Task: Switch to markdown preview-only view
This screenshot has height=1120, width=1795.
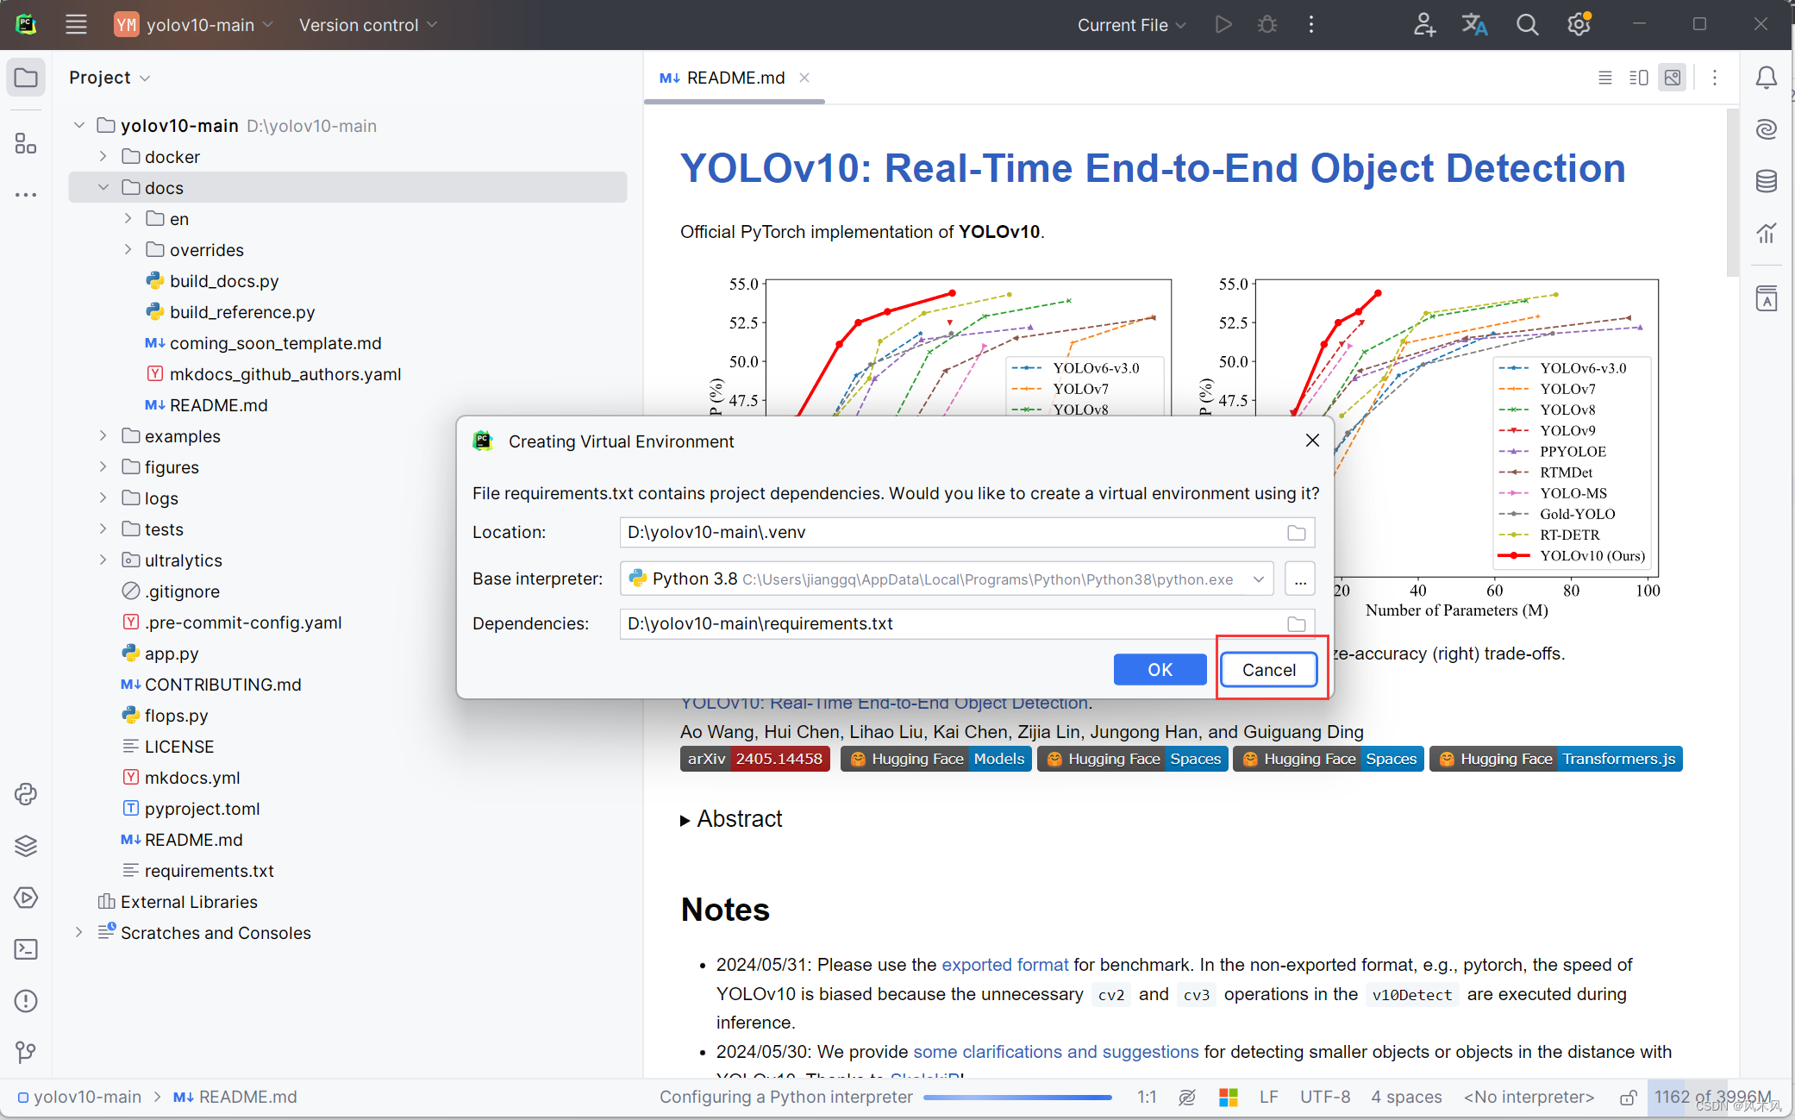Action: coord(1673,78)
